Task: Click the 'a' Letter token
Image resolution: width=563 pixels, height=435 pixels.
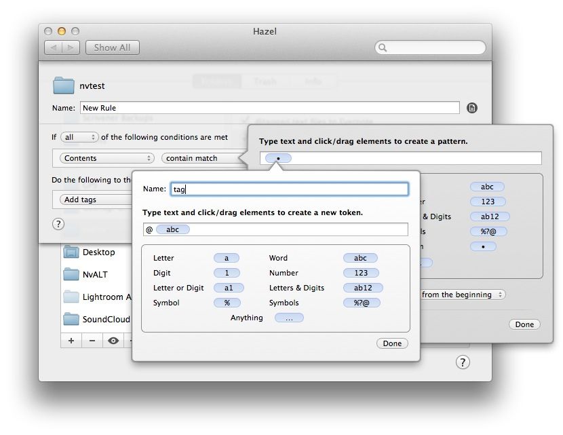Action: point(226,258)
